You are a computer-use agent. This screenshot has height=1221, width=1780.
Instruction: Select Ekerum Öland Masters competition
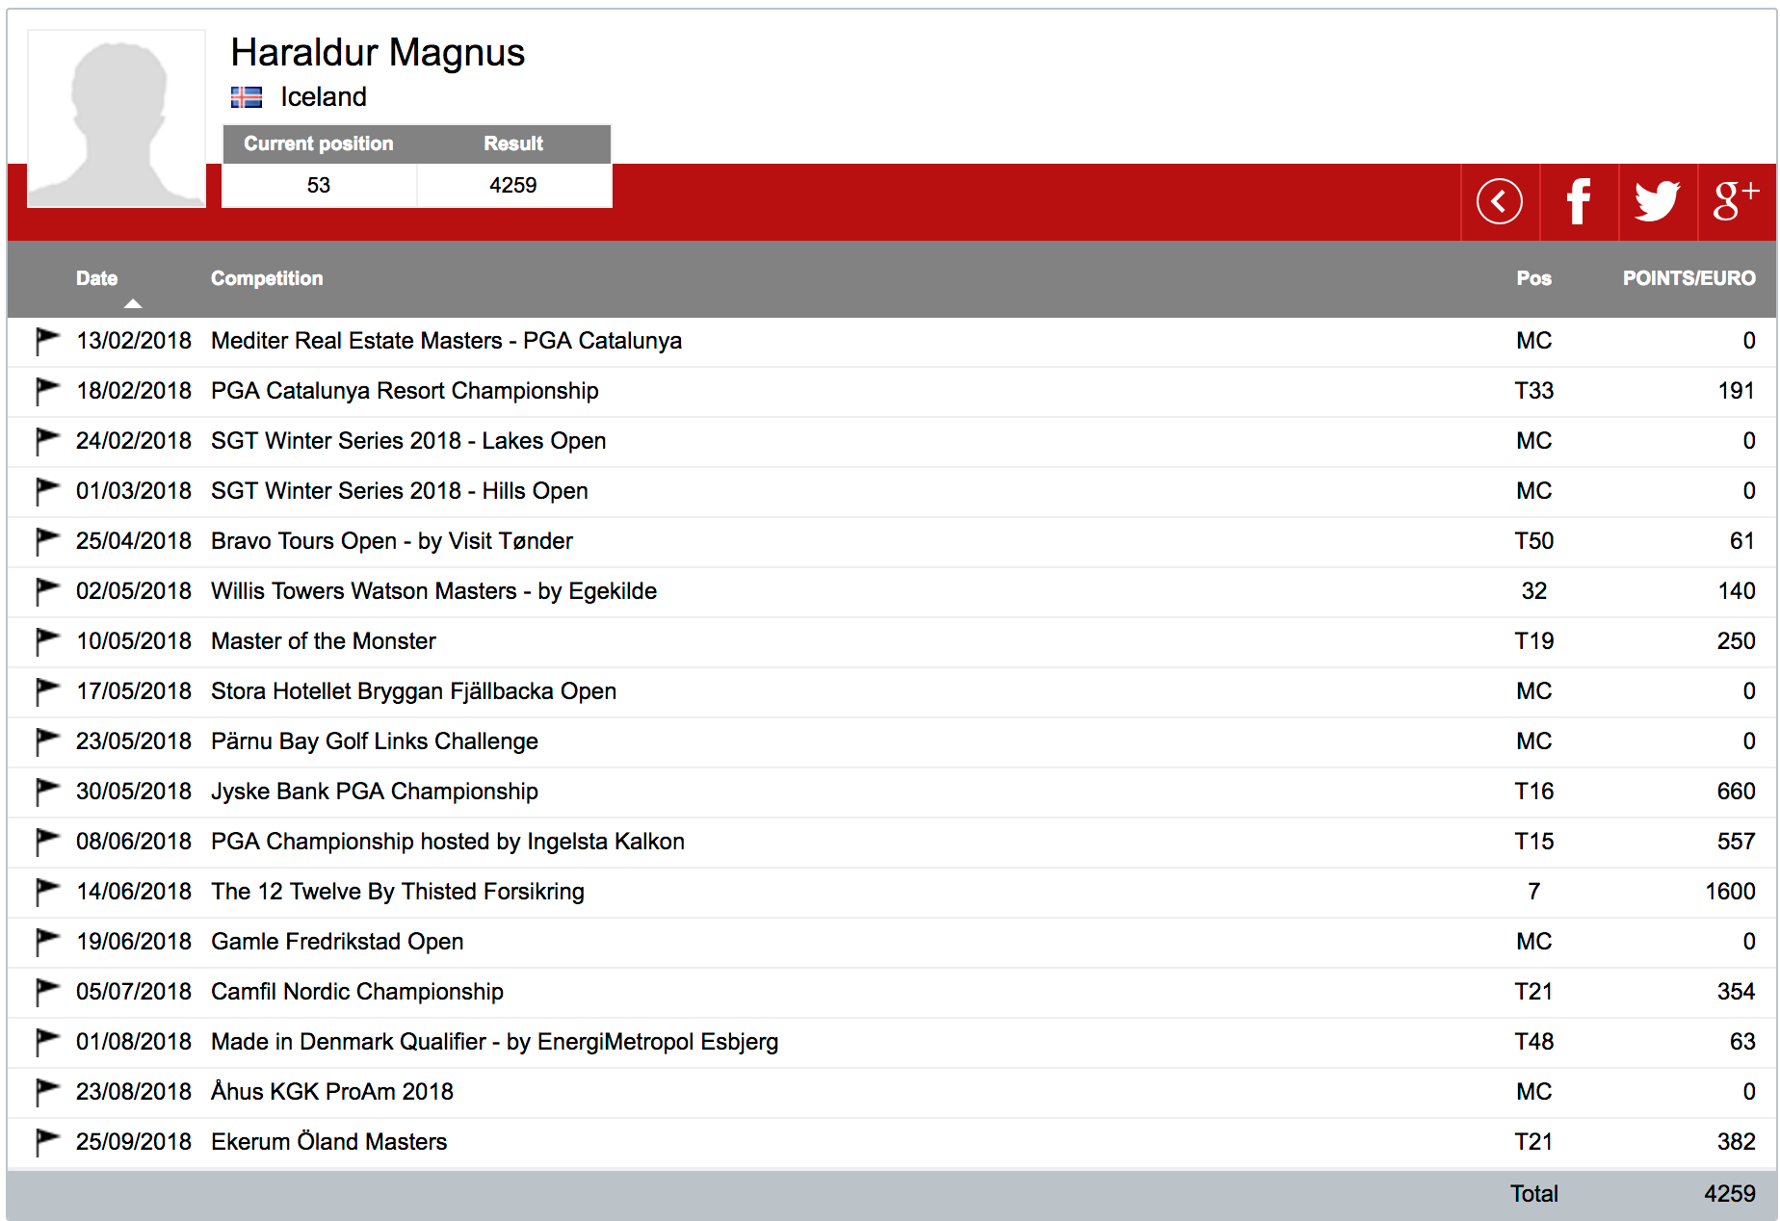click(x=328, y=1142)
